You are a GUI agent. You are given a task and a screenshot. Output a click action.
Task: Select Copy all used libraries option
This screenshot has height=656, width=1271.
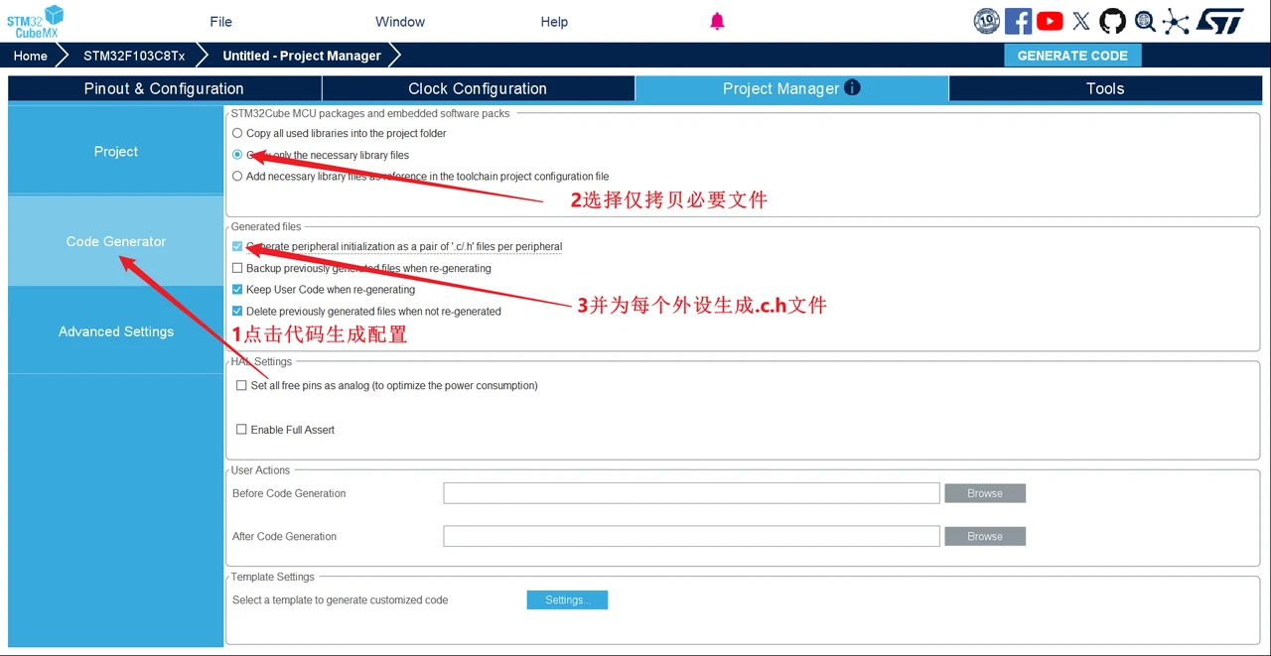[x=237, y=133]
